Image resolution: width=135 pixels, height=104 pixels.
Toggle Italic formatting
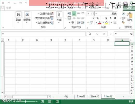coord(111,18)
